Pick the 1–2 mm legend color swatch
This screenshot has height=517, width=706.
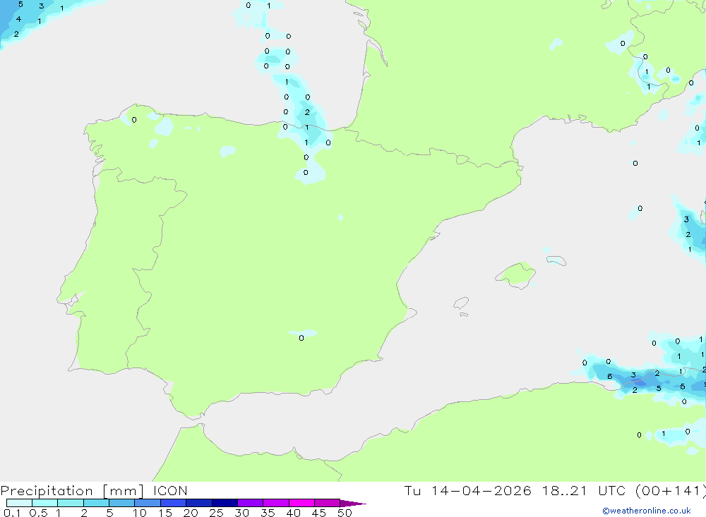click(71, 503)
